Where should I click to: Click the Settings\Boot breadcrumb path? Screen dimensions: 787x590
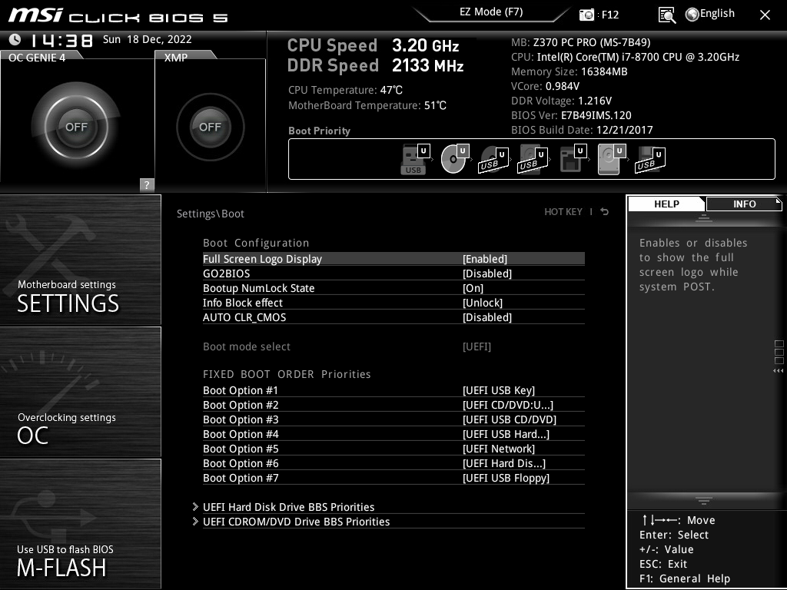pos(211,214)
